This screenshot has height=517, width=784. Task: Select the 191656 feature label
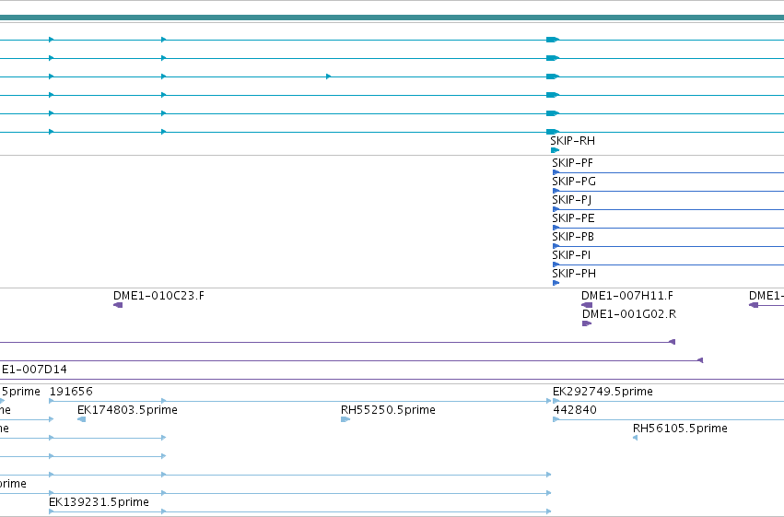pos(71,392)
